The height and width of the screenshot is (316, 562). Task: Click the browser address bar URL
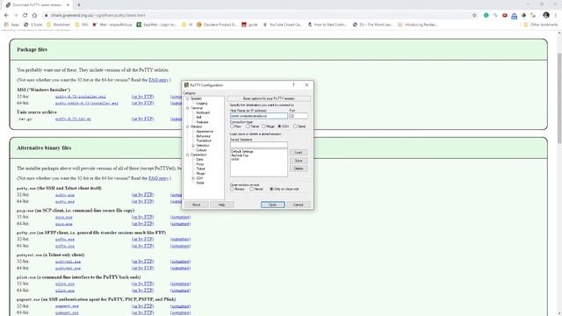[x=97, y=16]
